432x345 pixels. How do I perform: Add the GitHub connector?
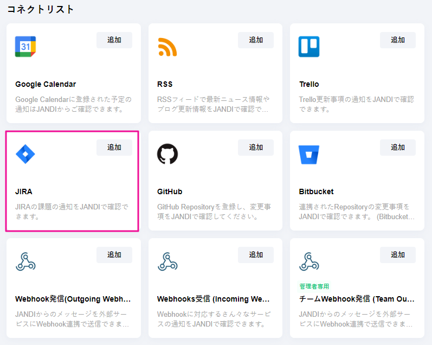pyautogui.click(x=256, y=148)
